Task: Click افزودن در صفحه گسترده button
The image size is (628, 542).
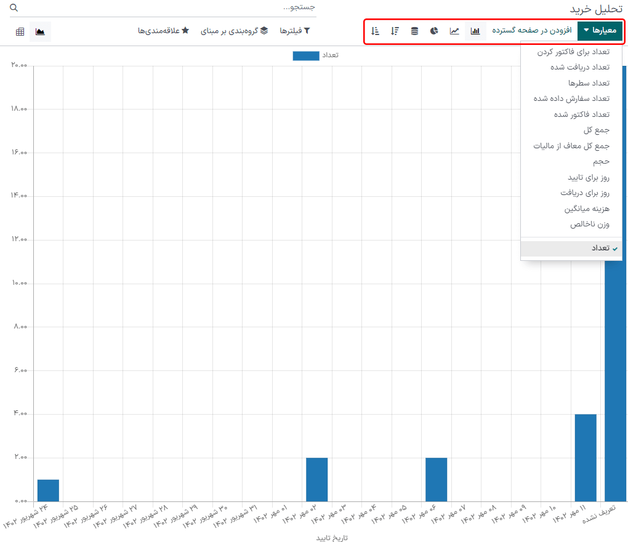Action: click(532, 31)
